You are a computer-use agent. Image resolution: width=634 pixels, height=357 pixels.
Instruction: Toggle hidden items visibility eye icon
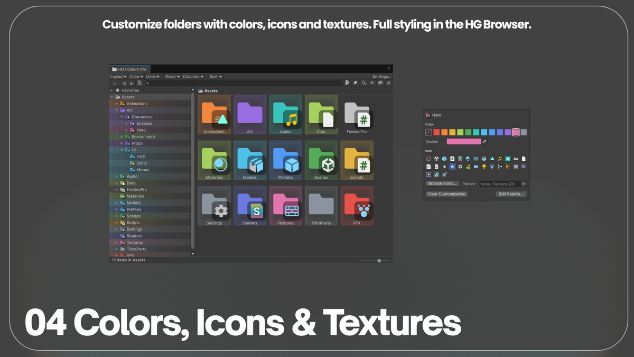[x=380, y=83]
